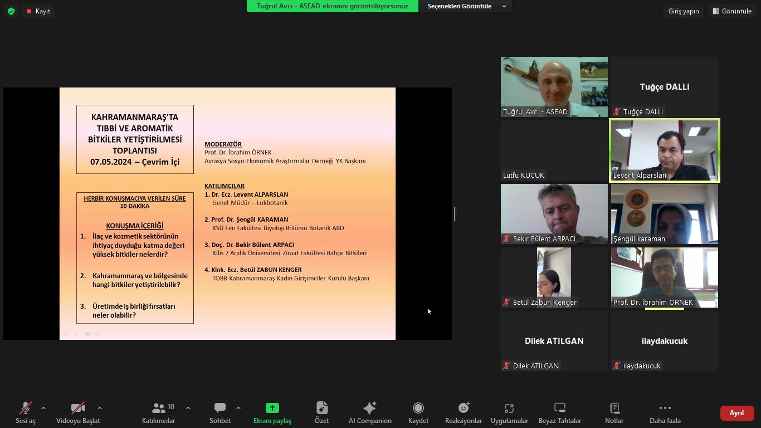
Task: Turn on camera with Videoyu Başlat
Action: click(78, 412)
